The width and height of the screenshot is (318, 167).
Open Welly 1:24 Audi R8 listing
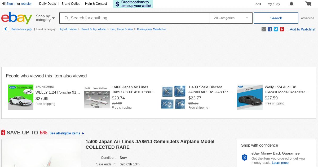click(x=287, y=90)
